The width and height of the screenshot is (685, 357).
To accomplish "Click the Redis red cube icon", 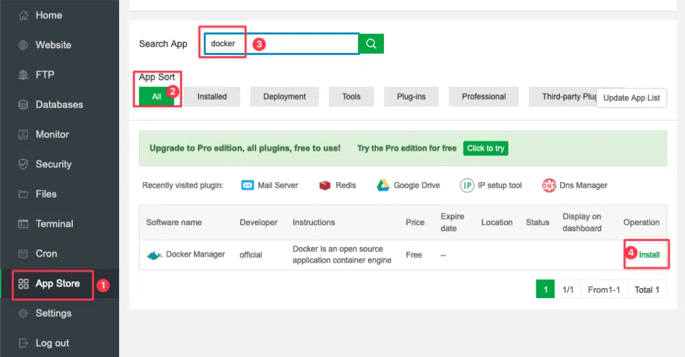I will 324,186.
